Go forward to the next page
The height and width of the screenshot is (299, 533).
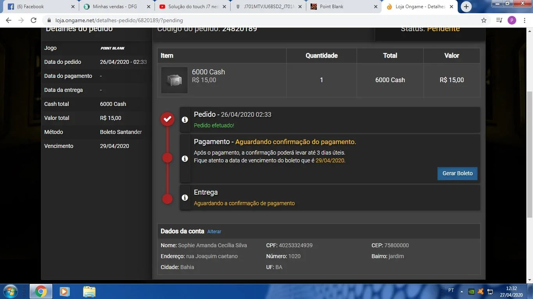point(21,20)
